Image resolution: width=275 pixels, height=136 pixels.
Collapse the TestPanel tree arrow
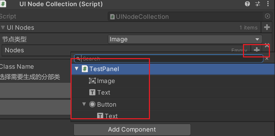(x=77, y=69)
